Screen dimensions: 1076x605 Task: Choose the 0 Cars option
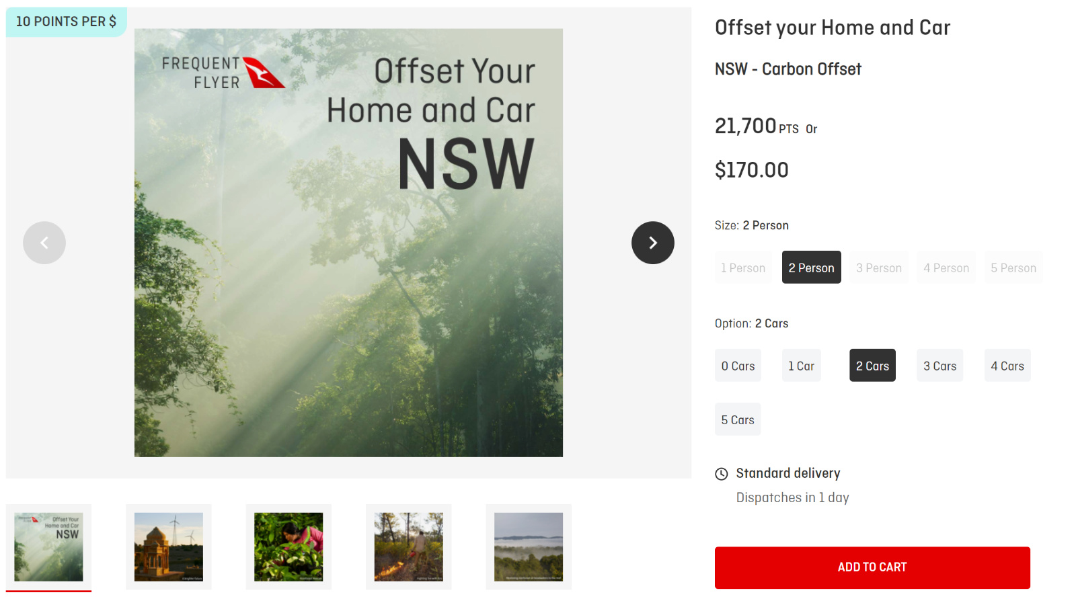click(x=738, y=366)
